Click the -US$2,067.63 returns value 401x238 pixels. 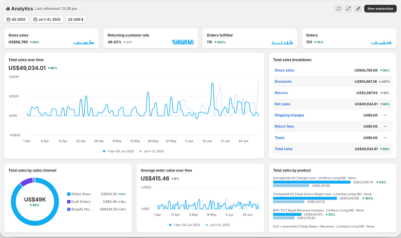(x=366, y=93)
